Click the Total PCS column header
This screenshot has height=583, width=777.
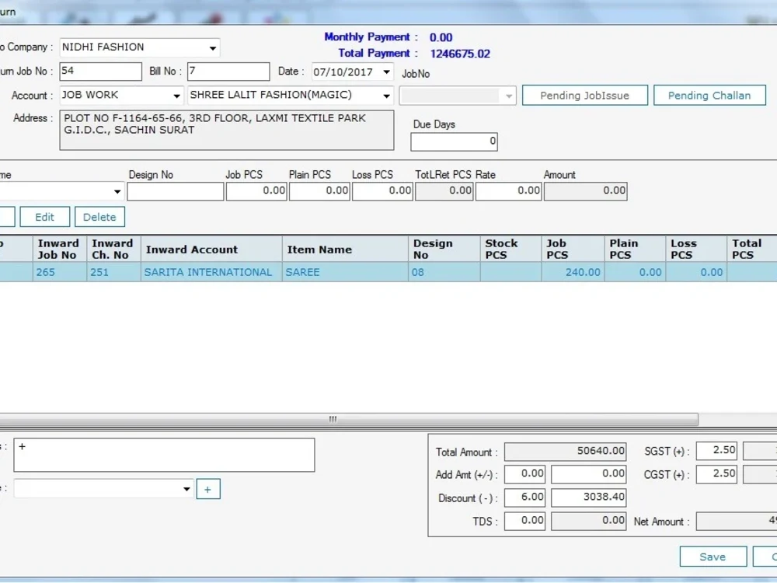(752, 249)
